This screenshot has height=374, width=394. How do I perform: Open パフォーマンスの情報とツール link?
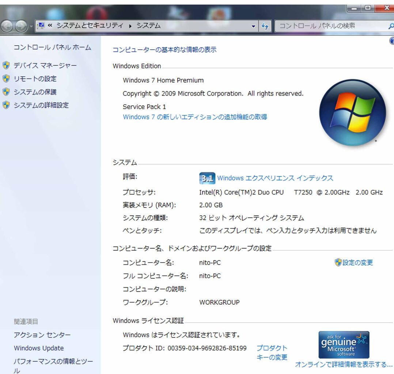[53, 366]
